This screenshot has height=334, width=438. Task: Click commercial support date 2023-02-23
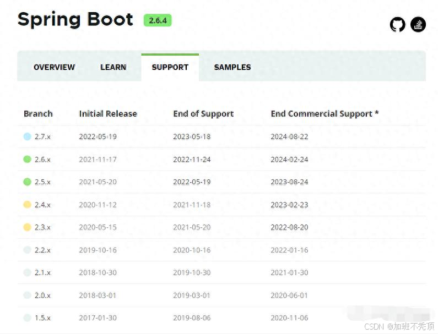[289, 205]
